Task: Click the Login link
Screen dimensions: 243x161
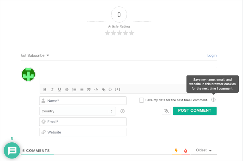Action: (x=212, y=55)
